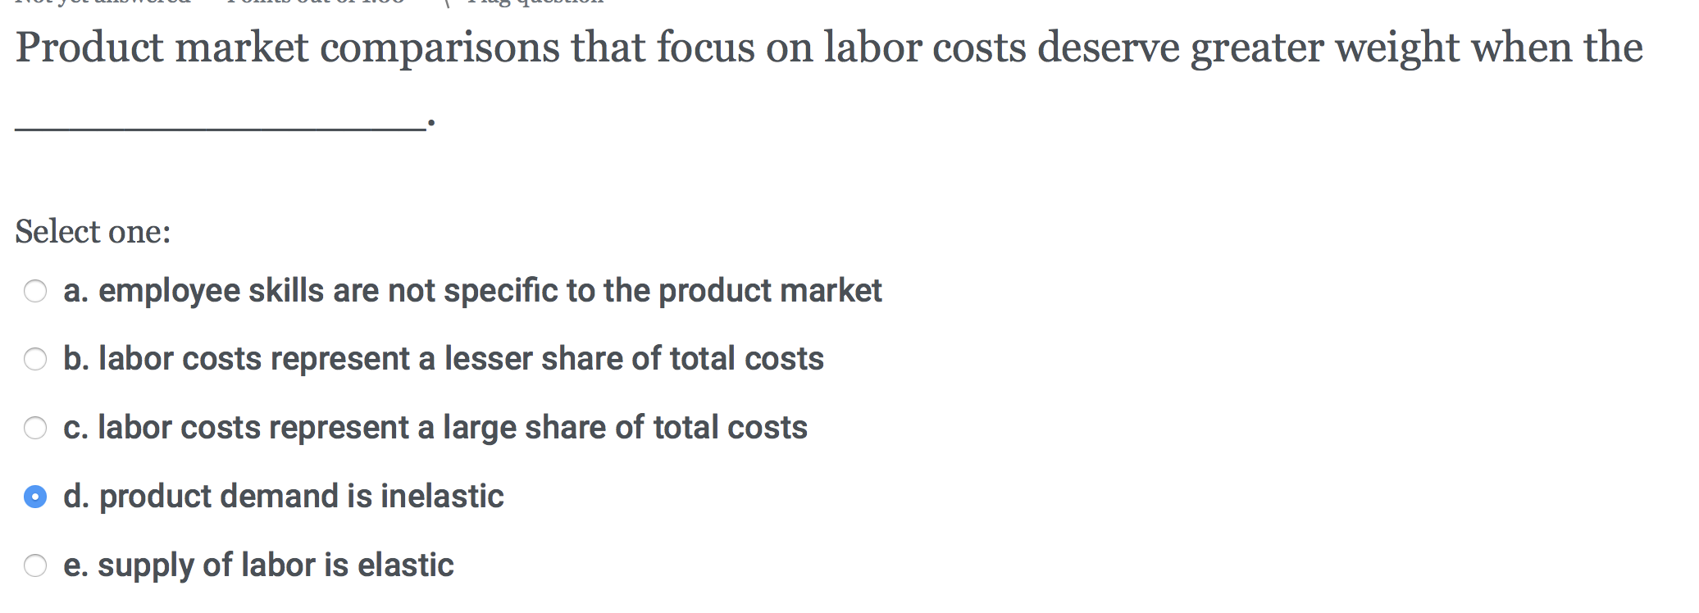This screenshot has width=1699, height=613.
Task: Click the radio circle beside option b
Action: pyautogui.click(x=34, y=361)
